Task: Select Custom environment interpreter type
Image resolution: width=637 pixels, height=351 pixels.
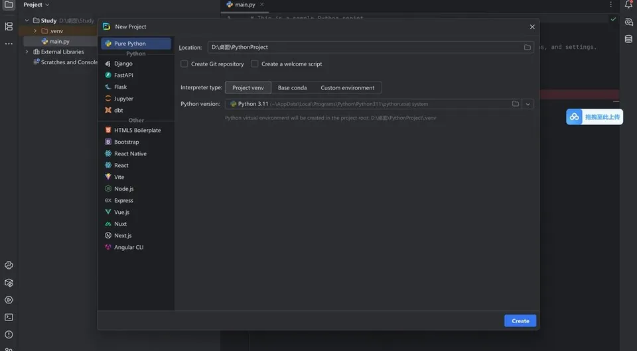Action: tap(347, 87)
